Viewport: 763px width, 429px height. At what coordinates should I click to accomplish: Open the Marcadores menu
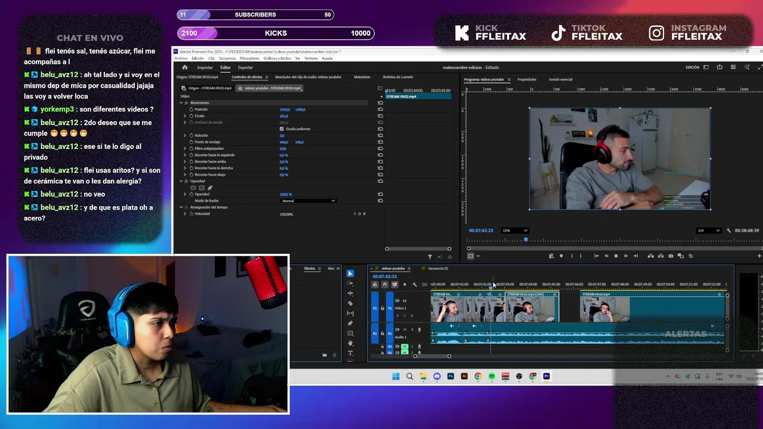[x=250, y=58]
